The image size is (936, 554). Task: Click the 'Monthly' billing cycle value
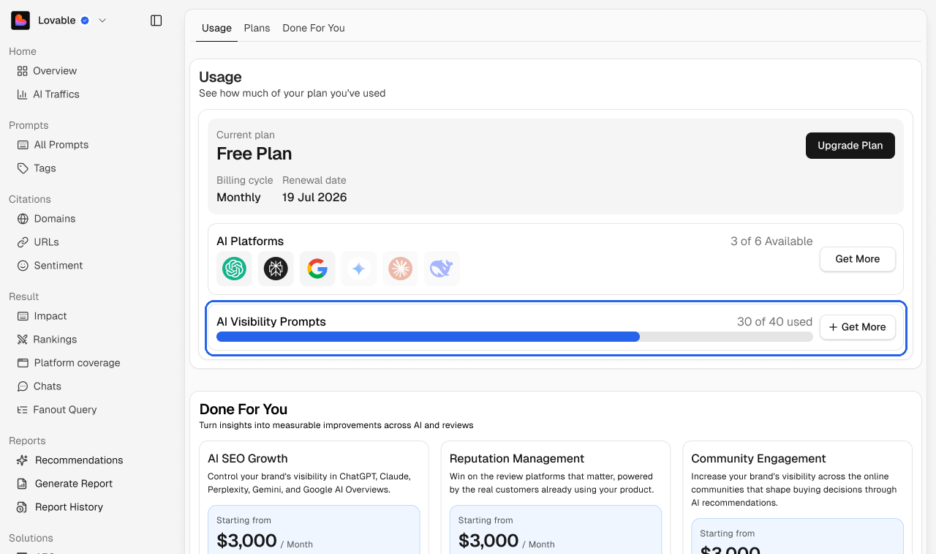[238, 198]
